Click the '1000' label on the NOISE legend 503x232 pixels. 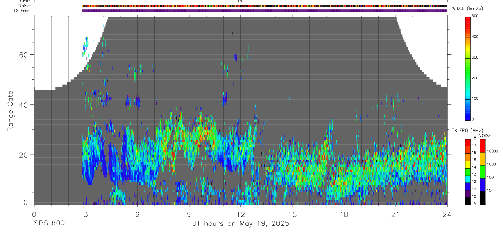click(x=491, y=164)
